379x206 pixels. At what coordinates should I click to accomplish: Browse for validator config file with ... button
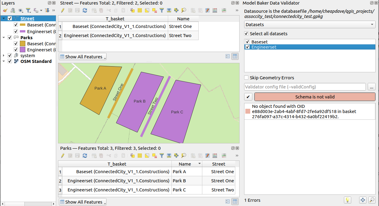coord(371,87)
